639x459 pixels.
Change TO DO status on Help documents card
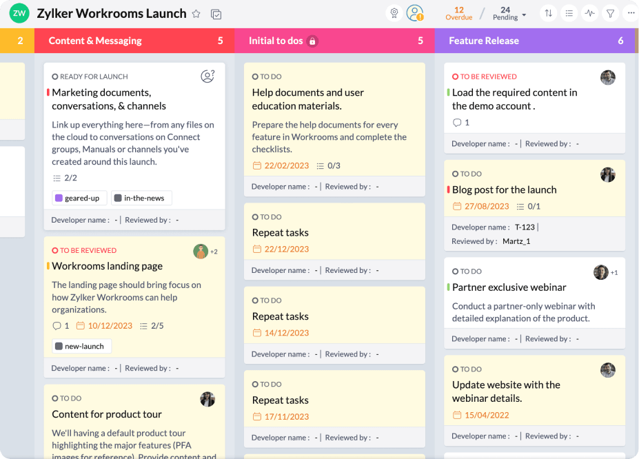coord(267,76)
